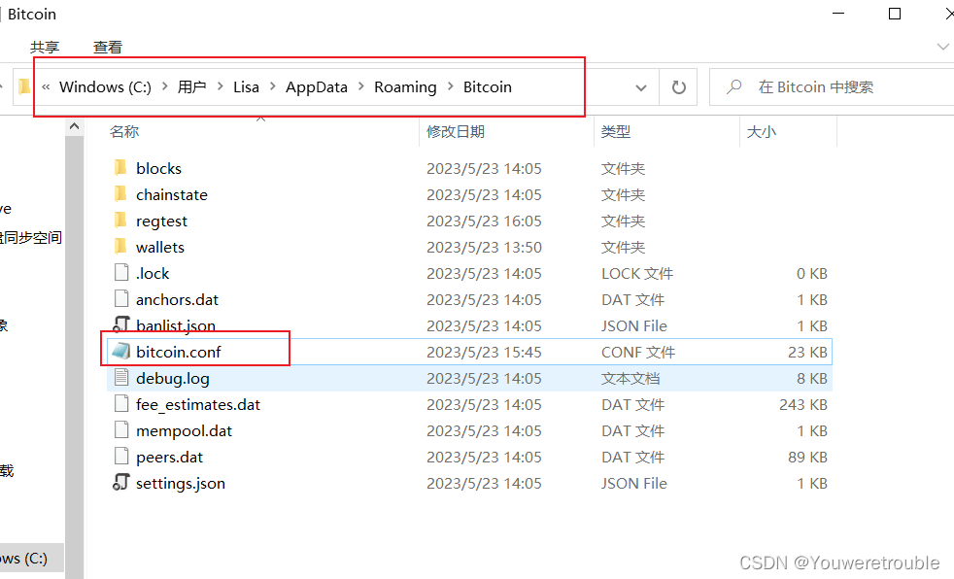954x579 pixels.
Task: Open the chevron after 用户
Action: click(221, 87)
